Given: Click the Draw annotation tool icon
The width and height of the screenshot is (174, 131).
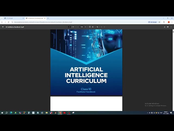Looking at the screenshot, I should [97, 27].
